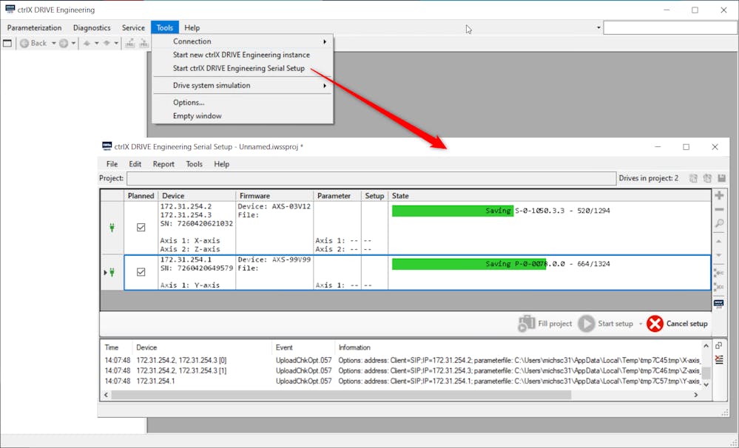Click the plus icon to add a device

click(x=718, y=196)
